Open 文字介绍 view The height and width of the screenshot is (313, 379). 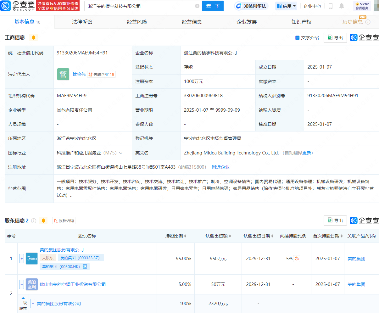[x=307, y=37]
